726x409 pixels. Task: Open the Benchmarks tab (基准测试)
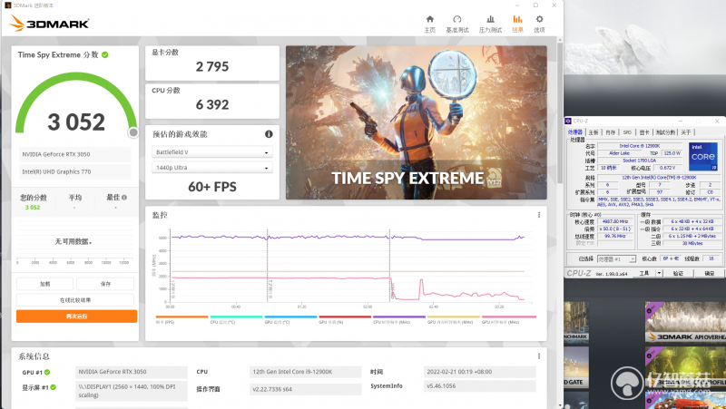click(457, 24)
